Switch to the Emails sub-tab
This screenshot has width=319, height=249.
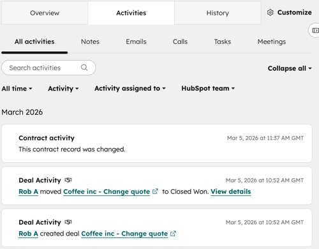click(136, 41)
